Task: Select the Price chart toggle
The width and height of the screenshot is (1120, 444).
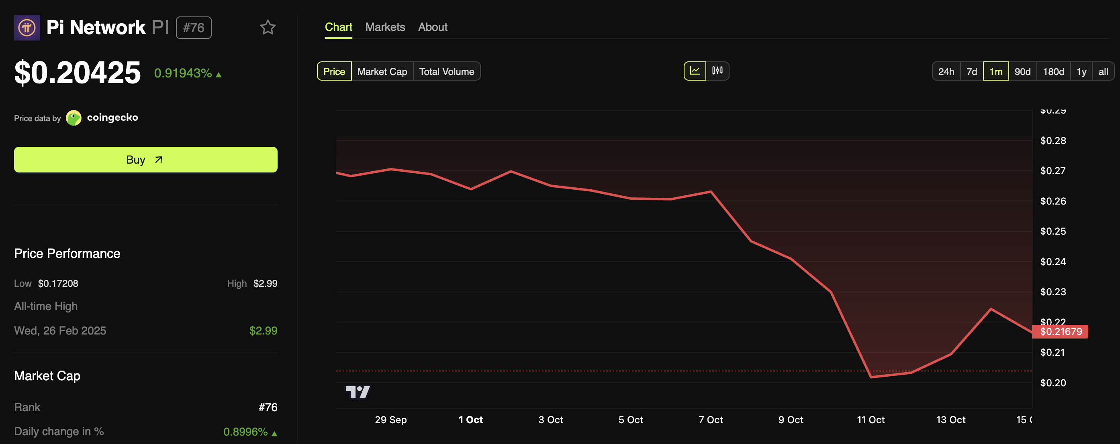Action: [334, 72]
